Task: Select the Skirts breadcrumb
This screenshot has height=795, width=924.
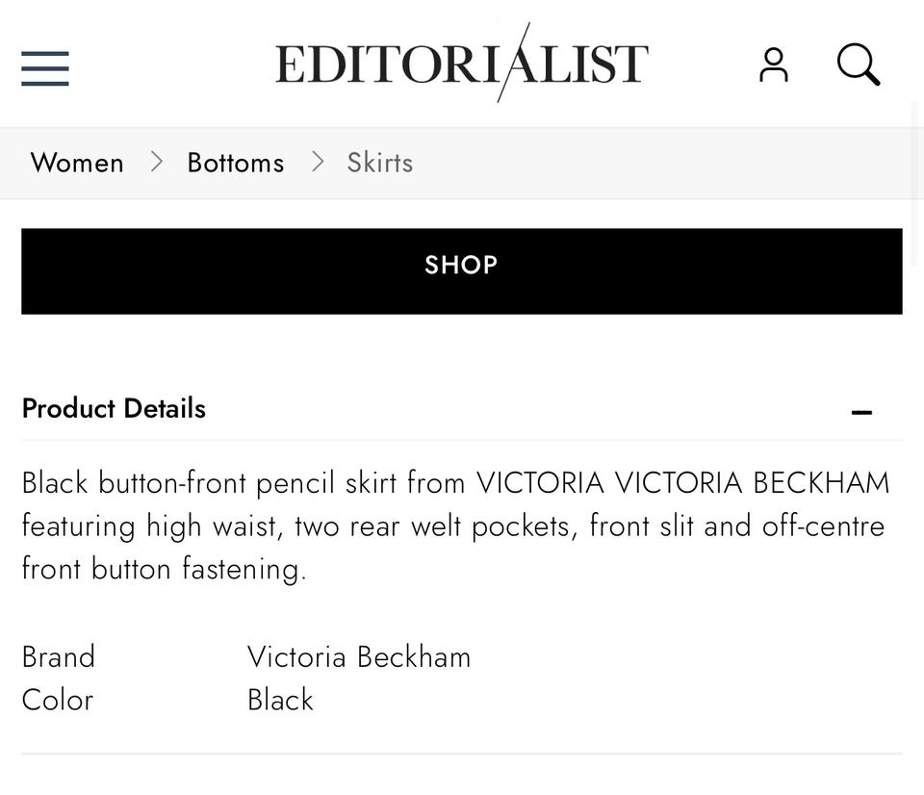Action: pyautogui.click(x=380, y=163)
